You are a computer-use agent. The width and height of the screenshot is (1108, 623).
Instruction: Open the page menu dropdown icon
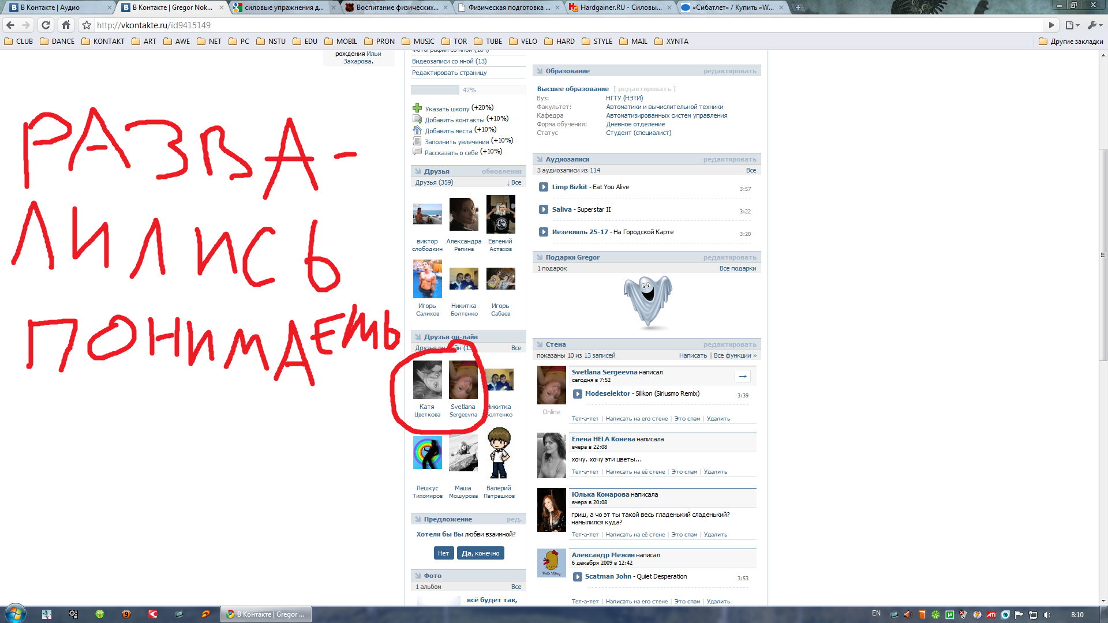click(x=1072, y=25)
